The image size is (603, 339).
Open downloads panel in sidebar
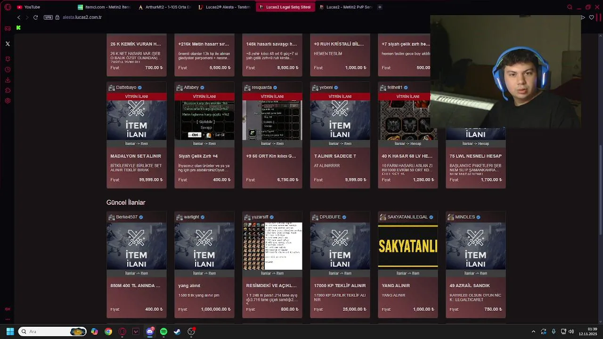(8, 80)
